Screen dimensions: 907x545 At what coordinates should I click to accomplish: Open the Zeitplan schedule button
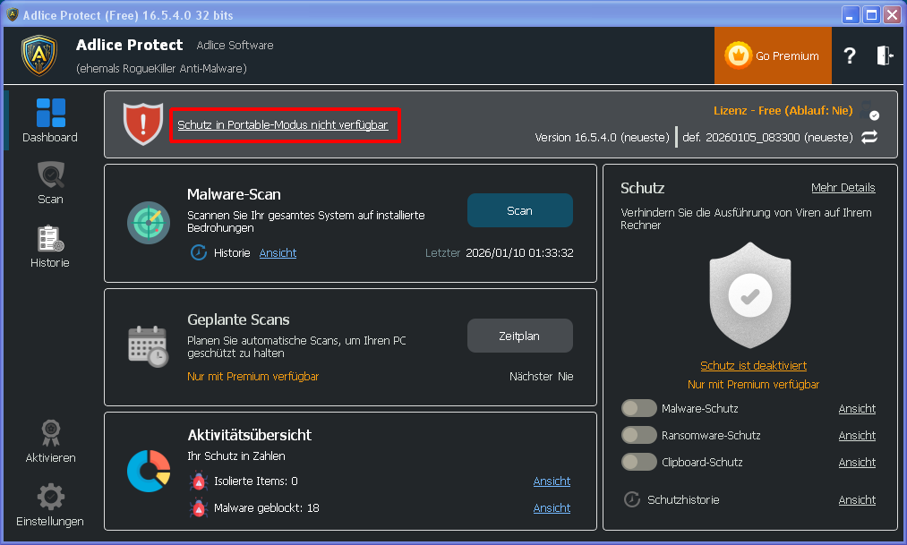click(520, 336)
